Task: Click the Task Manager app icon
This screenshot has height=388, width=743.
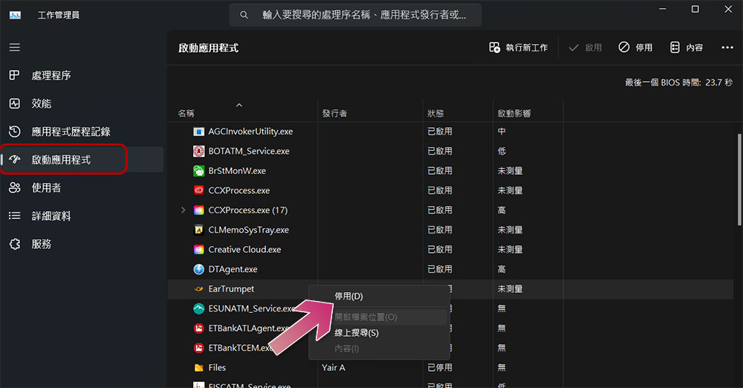Action: pyautogui.click(x=15, y=15)
